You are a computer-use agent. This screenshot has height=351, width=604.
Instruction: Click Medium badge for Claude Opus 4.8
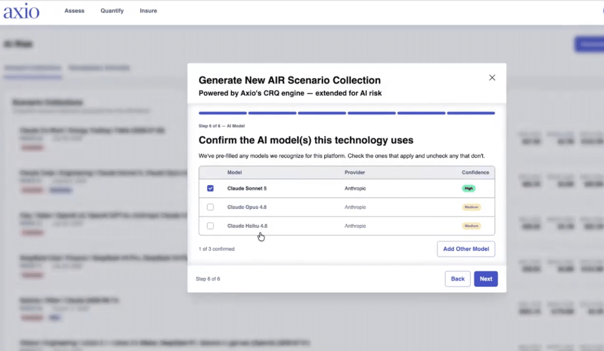click(471, 207)
